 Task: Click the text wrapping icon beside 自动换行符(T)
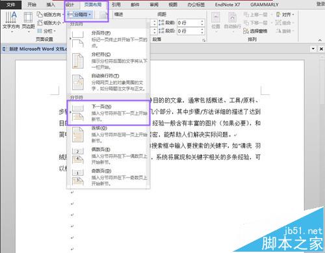(x=77, y=82)
